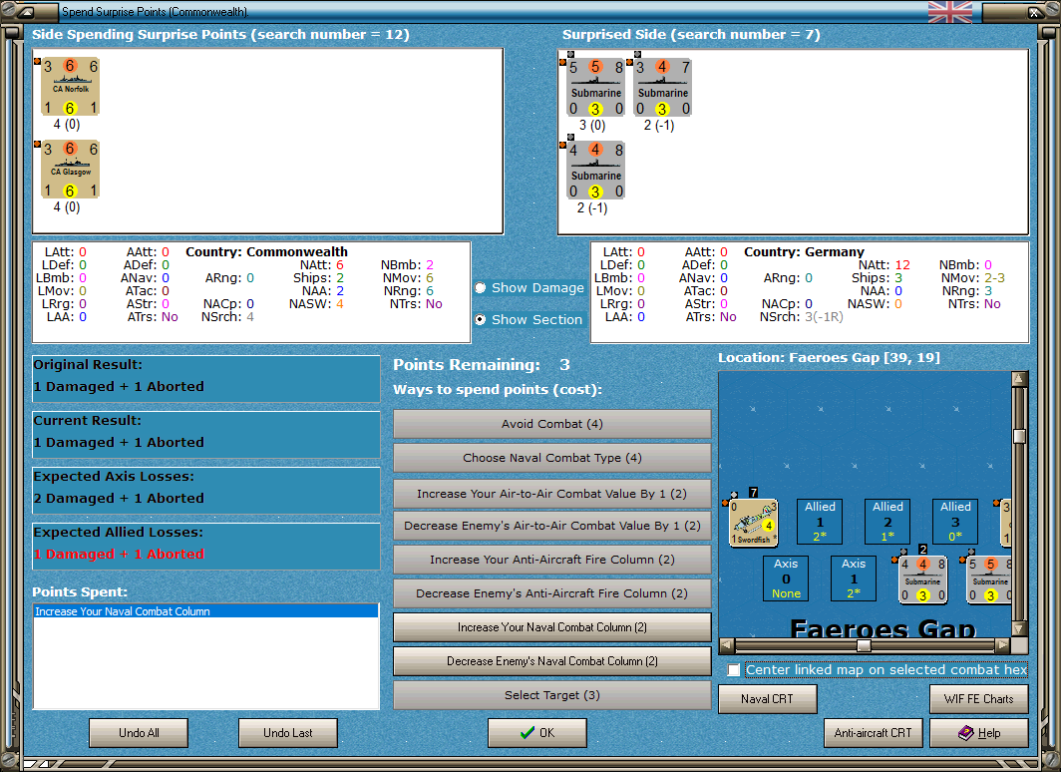Open Help
This screenshot has width=1061, height=772.
(979, 733)
